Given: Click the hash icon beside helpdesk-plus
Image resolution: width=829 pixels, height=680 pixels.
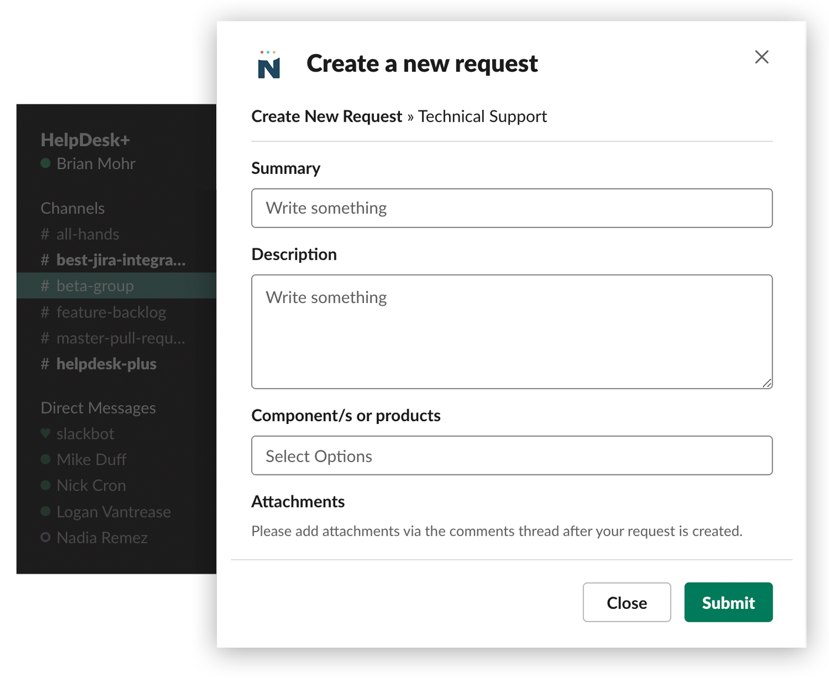Looking at the screenshot, I should [45, 364].
